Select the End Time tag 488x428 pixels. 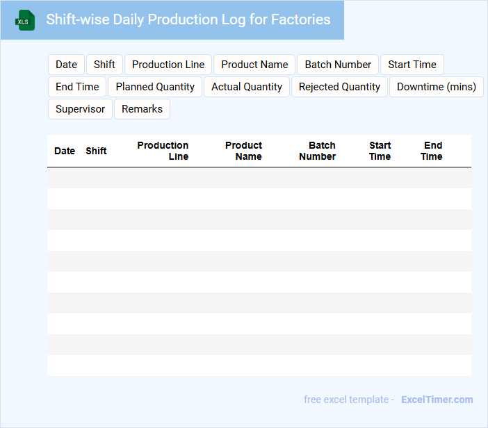pyautogui.click(x=77, y=87)
